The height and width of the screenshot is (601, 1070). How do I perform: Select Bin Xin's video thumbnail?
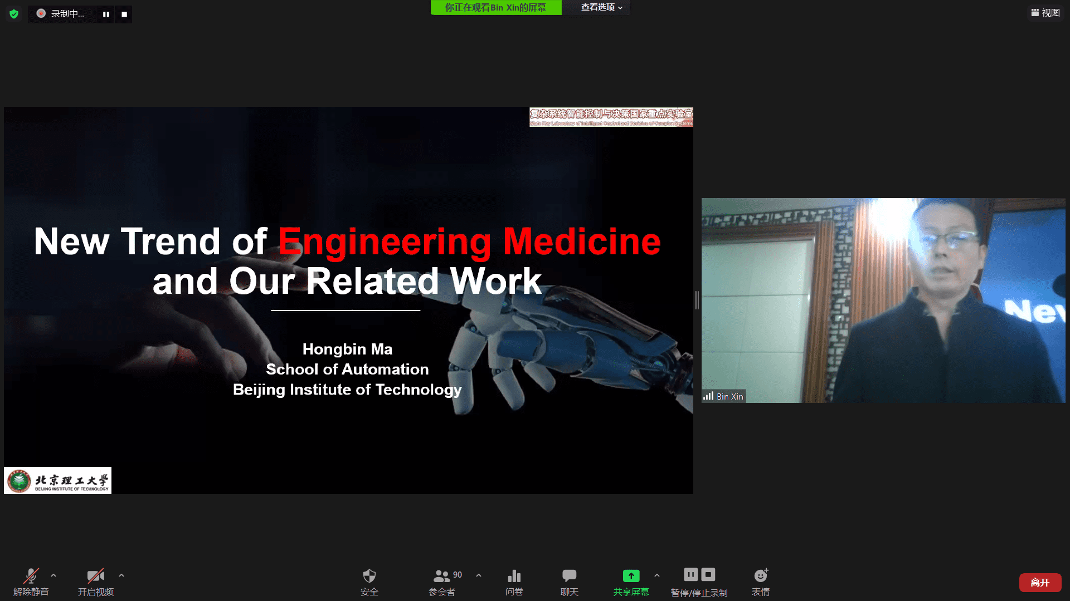[883, 300]
